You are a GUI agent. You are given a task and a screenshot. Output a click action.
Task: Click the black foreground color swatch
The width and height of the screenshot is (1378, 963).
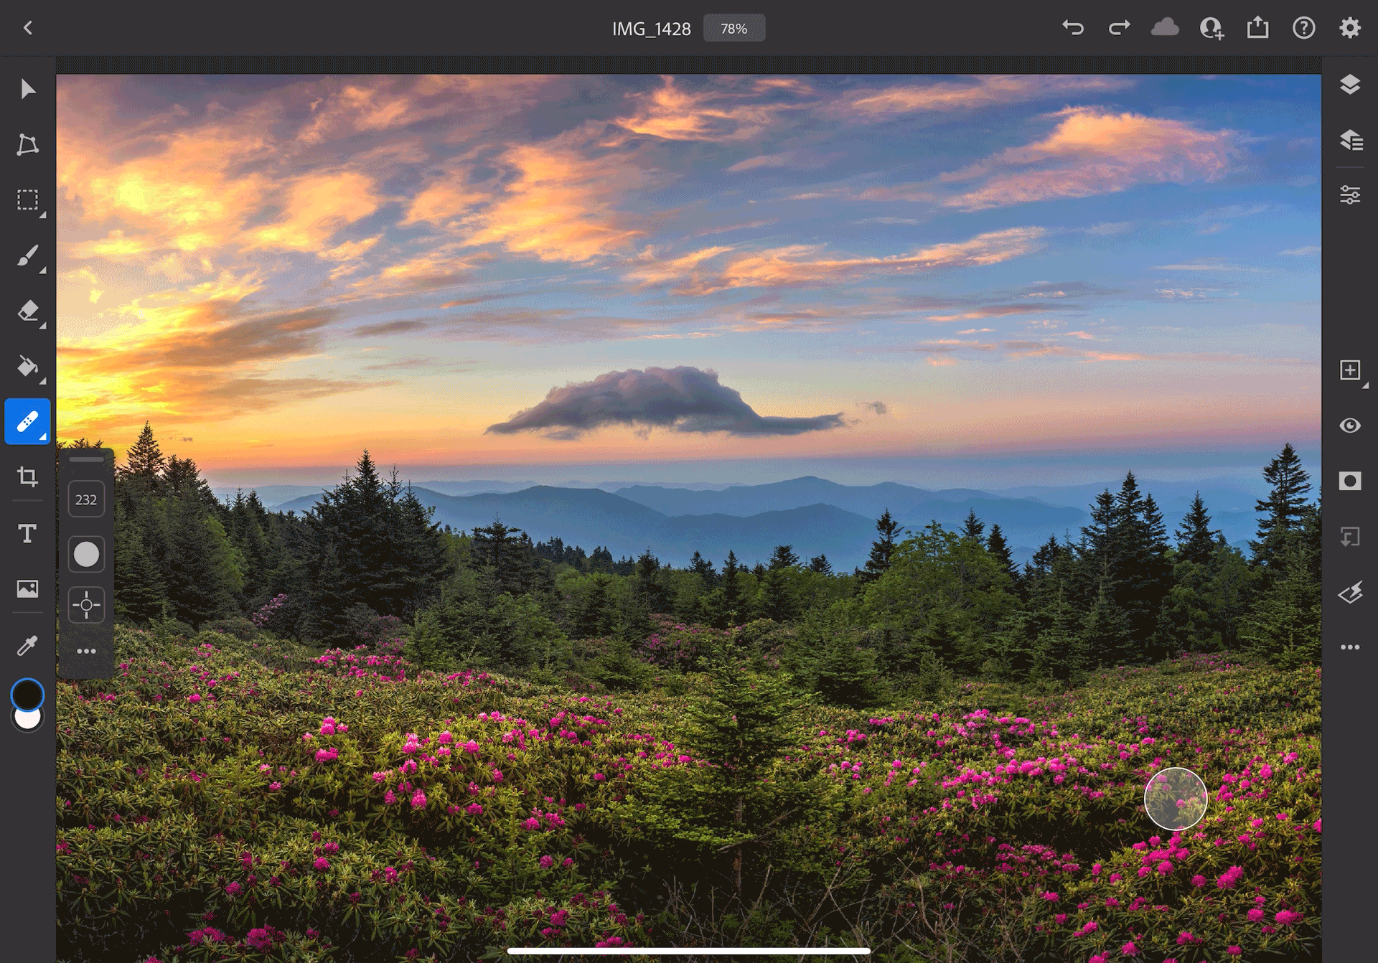point(27,694)
